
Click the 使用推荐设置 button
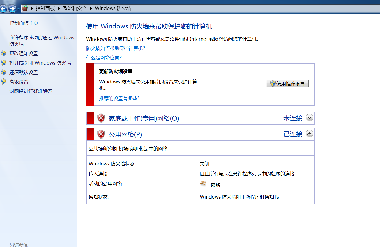(287, 83)
